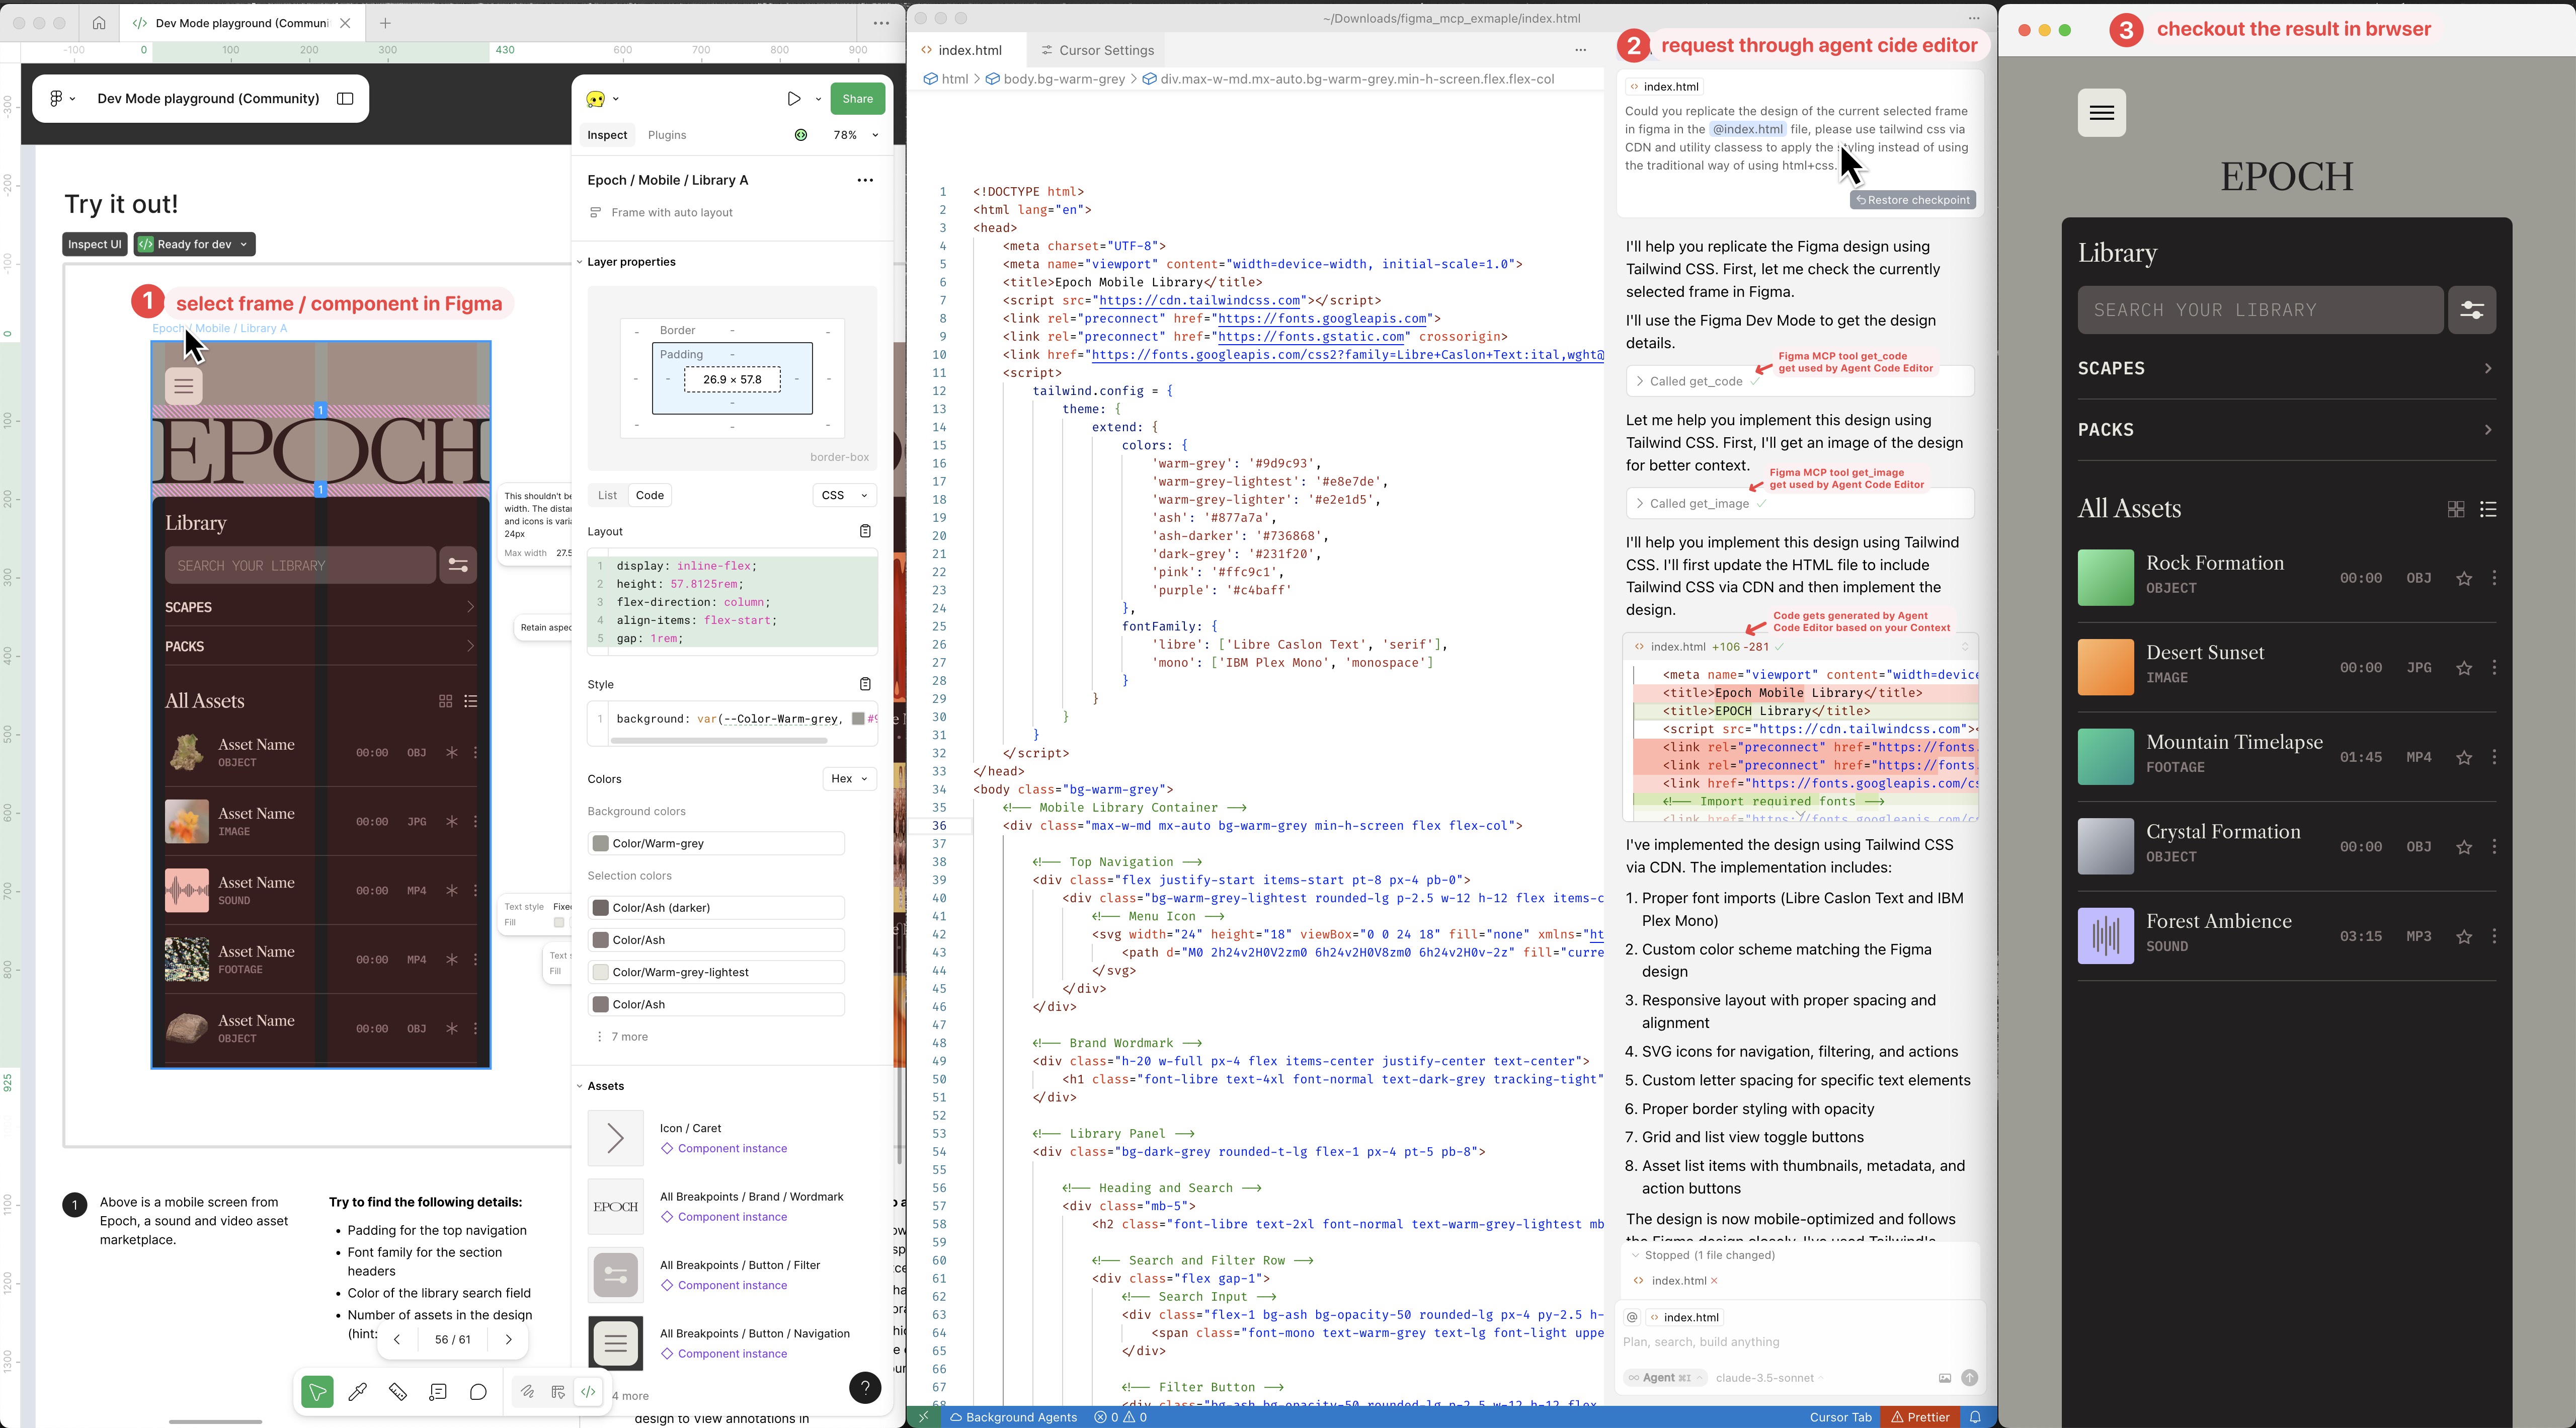Viewport: 2576px width, 1428px height.
Task: Open Figma help question mark button
Action: point(865,1387)
